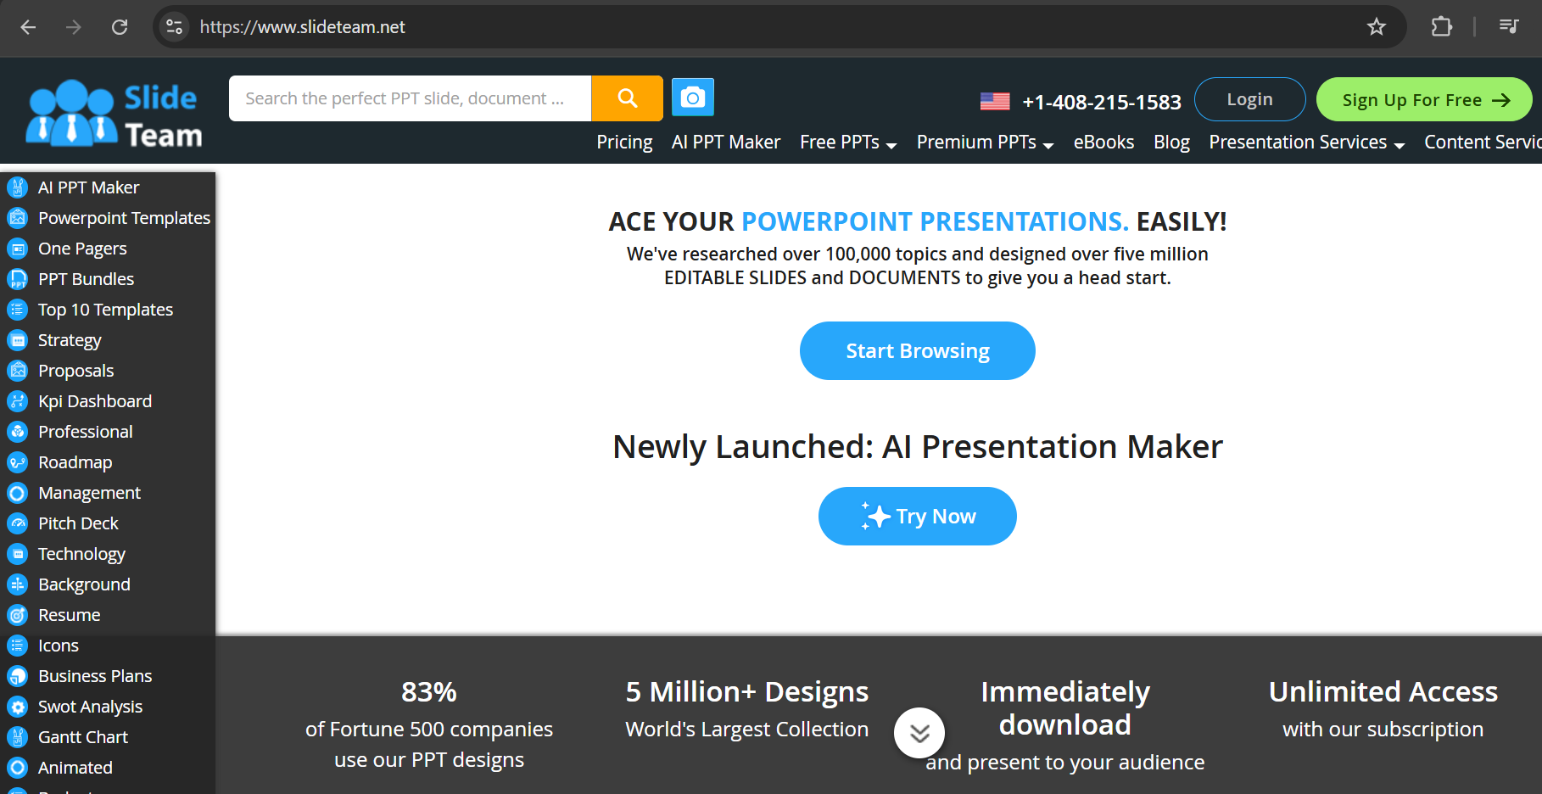Viewport: 1542px width, 794px height.
Task: View site information icon in address bar
Action: (x=175, y=27)
